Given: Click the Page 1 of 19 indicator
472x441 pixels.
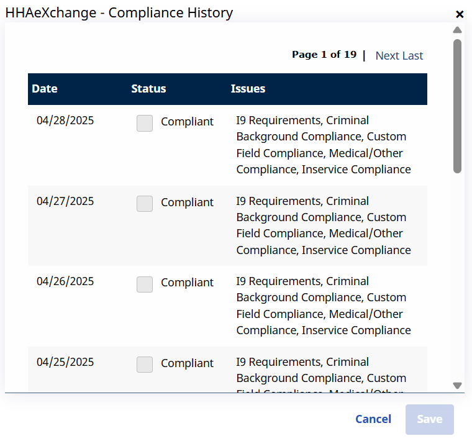Looking at the screenshot, I should point(324,55).
